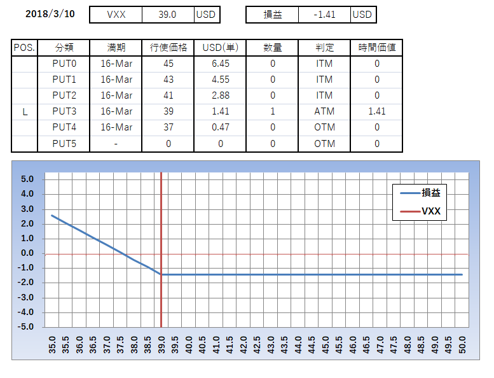This screenshot has width=494, height=378.
Task: Select strike price 39 cell
Action: tap(168, 111)
